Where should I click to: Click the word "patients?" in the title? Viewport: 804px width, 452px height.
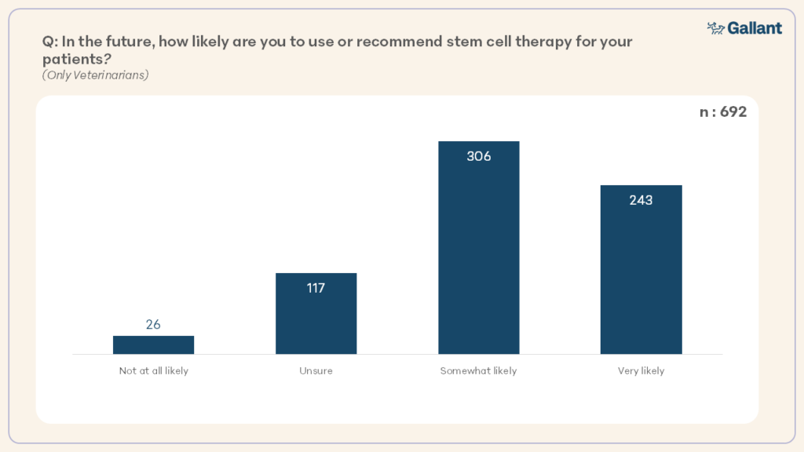[x=75, y=58]
